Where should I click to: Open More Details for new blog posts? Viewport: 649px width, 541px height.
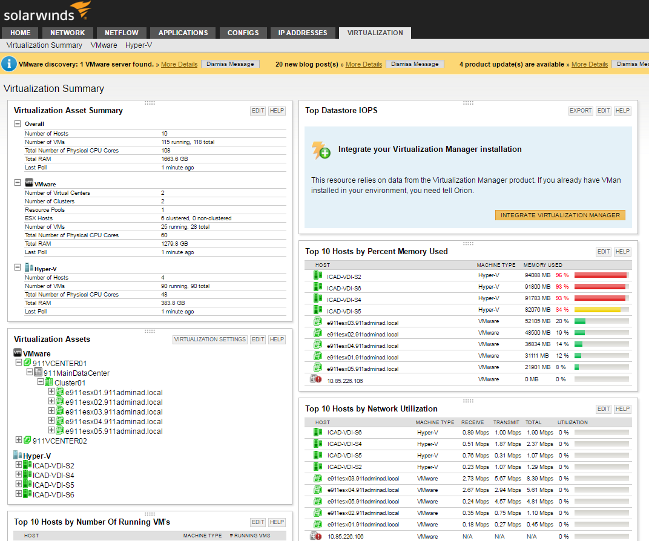(x=364, y=65)
